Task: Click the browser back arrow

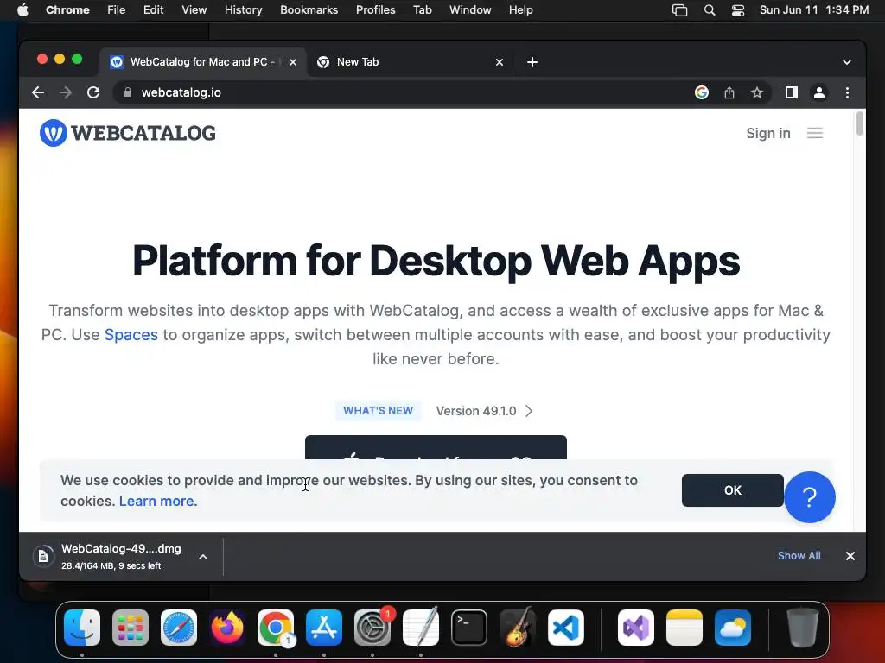Action: (38, 92)
